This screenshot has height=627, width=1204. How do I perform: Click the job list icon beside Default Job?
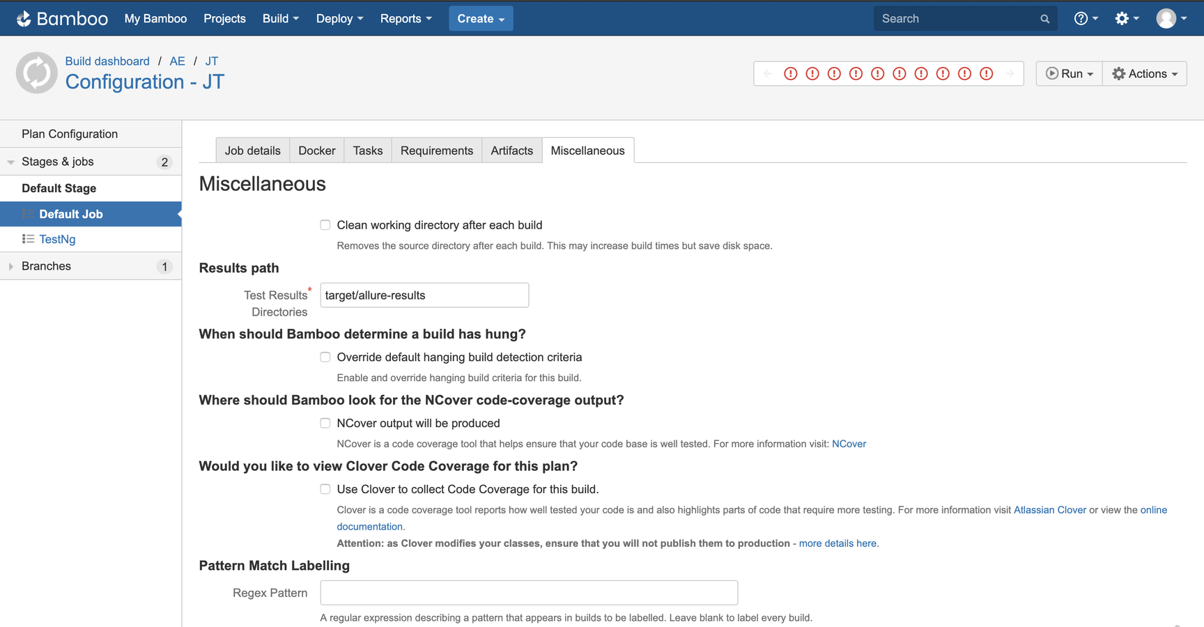coord(28,214)
